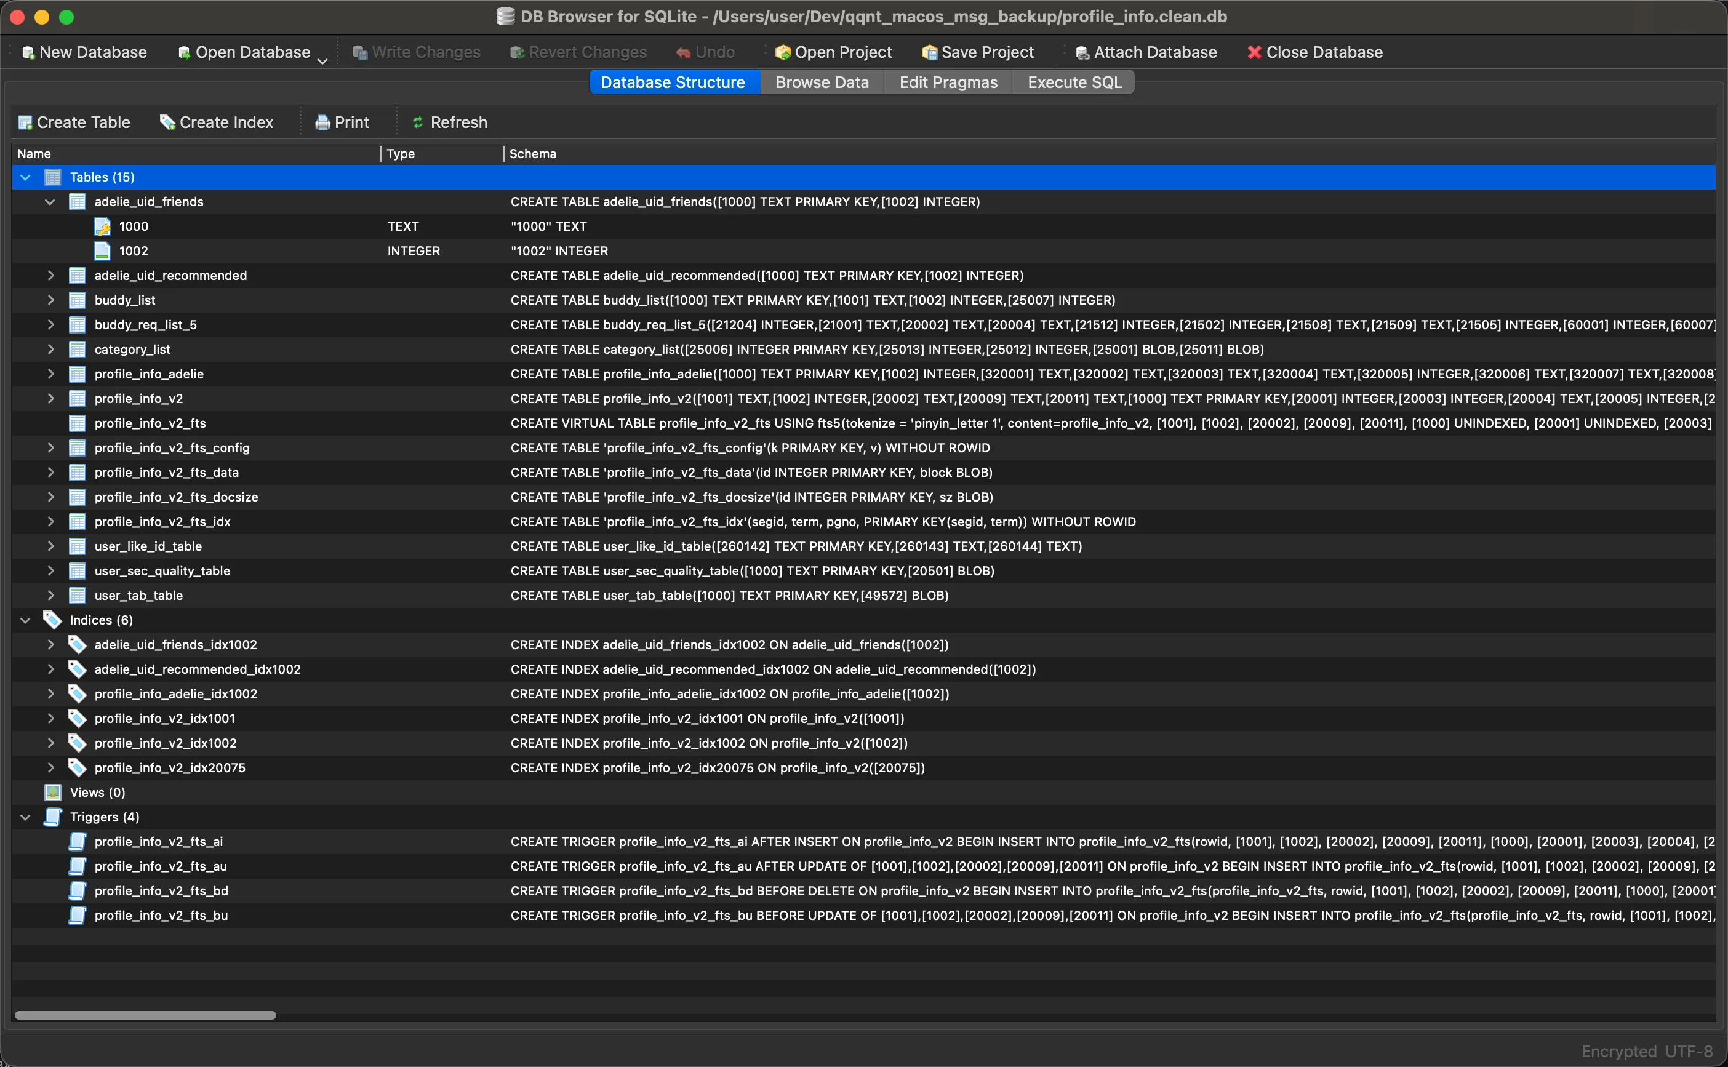Screen dimensions: 1728x1067
Task: Click the UTF-8 encoding status label
Action: click(1689, 1052)
